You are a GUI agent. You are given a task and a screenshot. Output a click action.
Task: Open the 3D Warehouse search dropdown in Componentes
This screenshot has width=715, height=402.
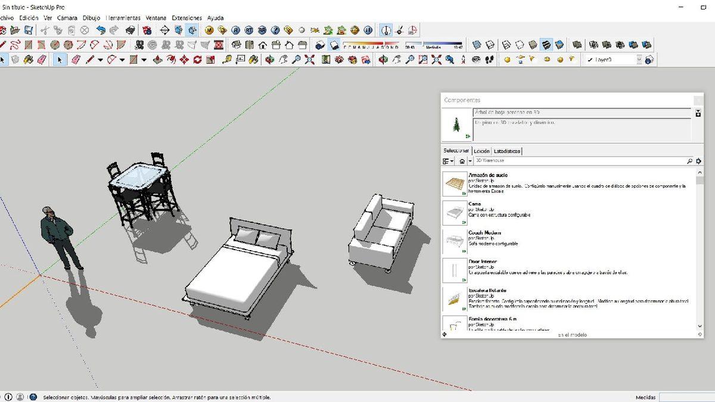click(470, 161)
